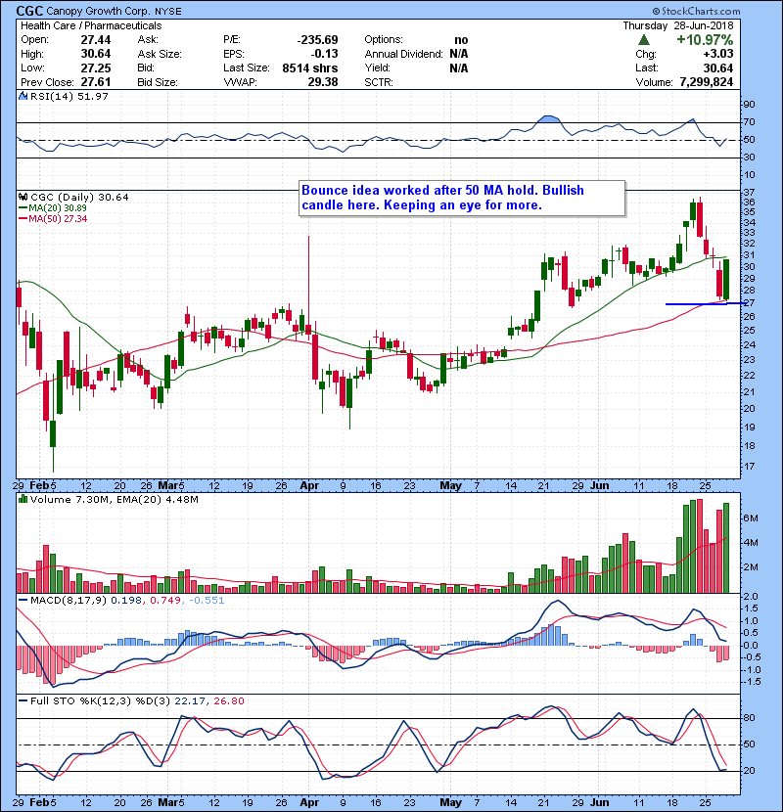Click the last green candle on 28 June

click(726, 280)
